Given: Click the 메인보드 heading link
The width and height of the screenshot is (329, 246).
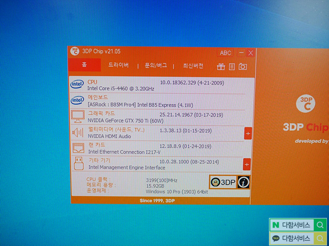Looking at the screenshot, I should 98,97.
